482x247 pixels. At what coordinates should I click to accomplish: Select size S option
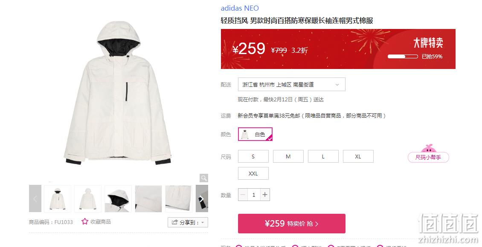click(253, 156)
